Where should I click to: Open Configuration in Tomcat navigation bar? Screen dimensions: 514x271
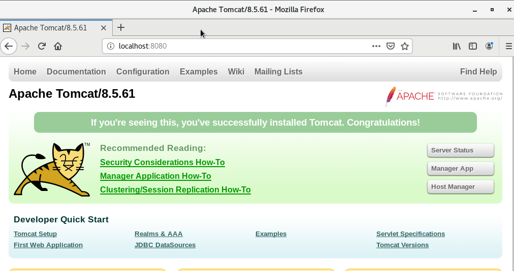click(x=143, y=71)
